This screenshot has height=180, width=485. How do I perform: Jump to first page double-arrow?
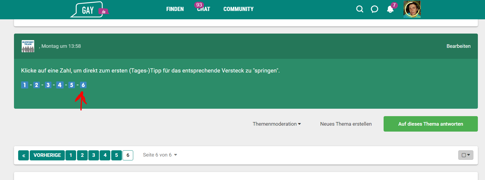click(23, 155)
